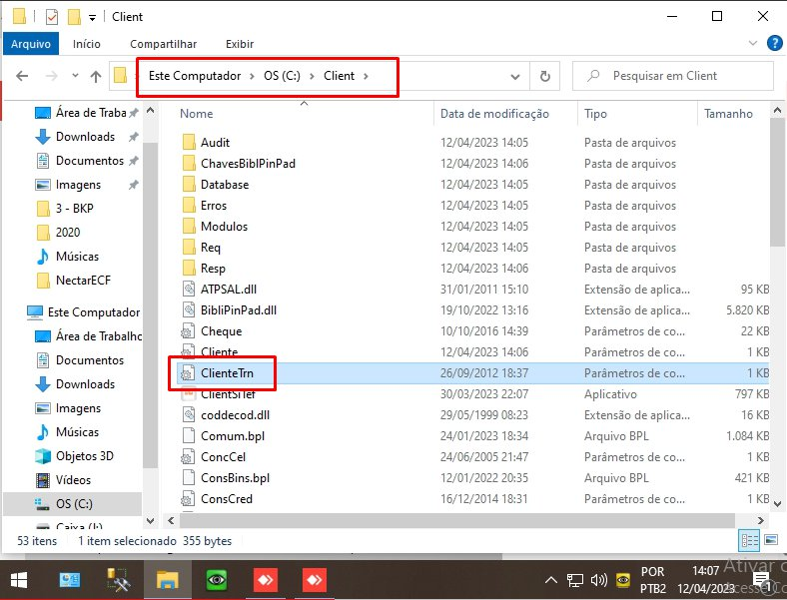
Task: Click the New Folder icon in the title bar
Action: (x=73, y=17)
